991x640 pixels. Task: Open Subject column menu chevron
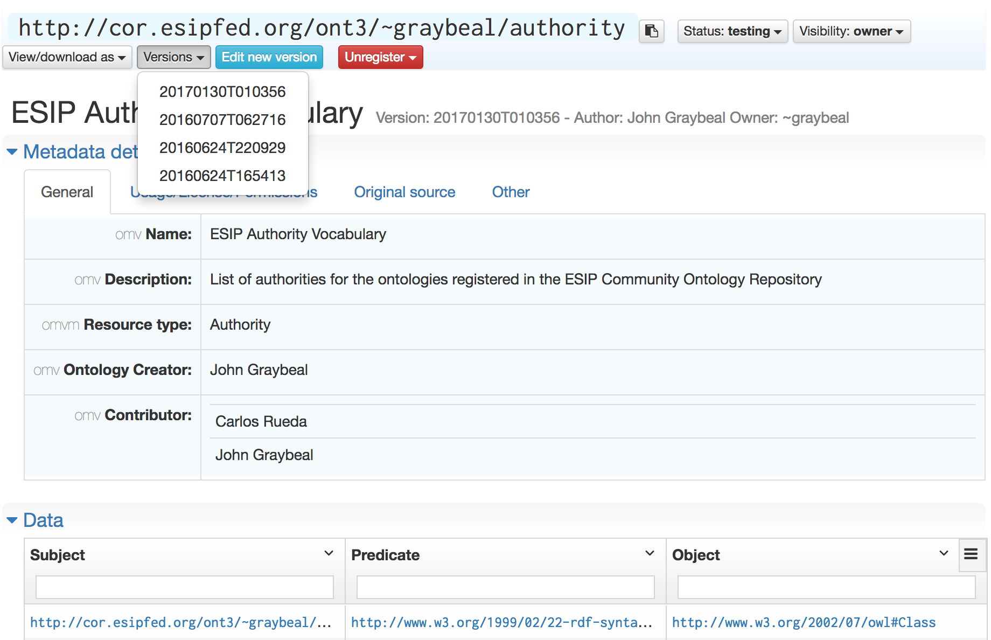329,553
